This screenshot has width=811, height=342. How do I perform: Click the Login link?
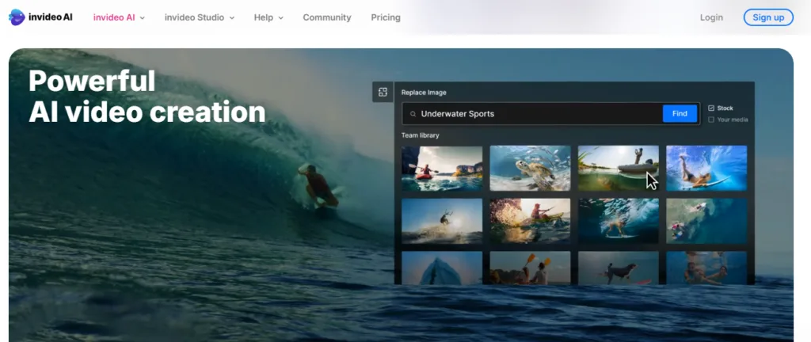[711, 17]
